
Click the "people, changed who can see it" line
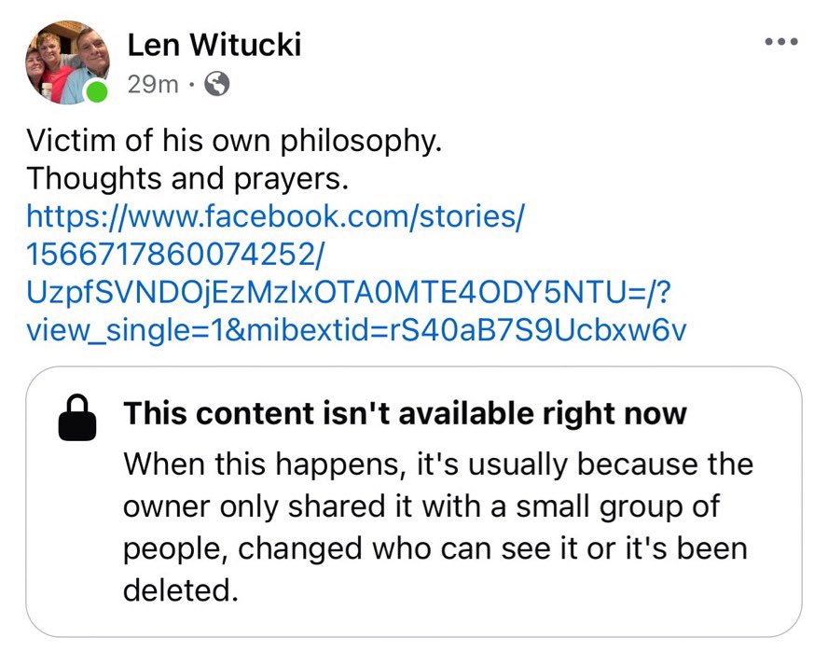[435, 548]
